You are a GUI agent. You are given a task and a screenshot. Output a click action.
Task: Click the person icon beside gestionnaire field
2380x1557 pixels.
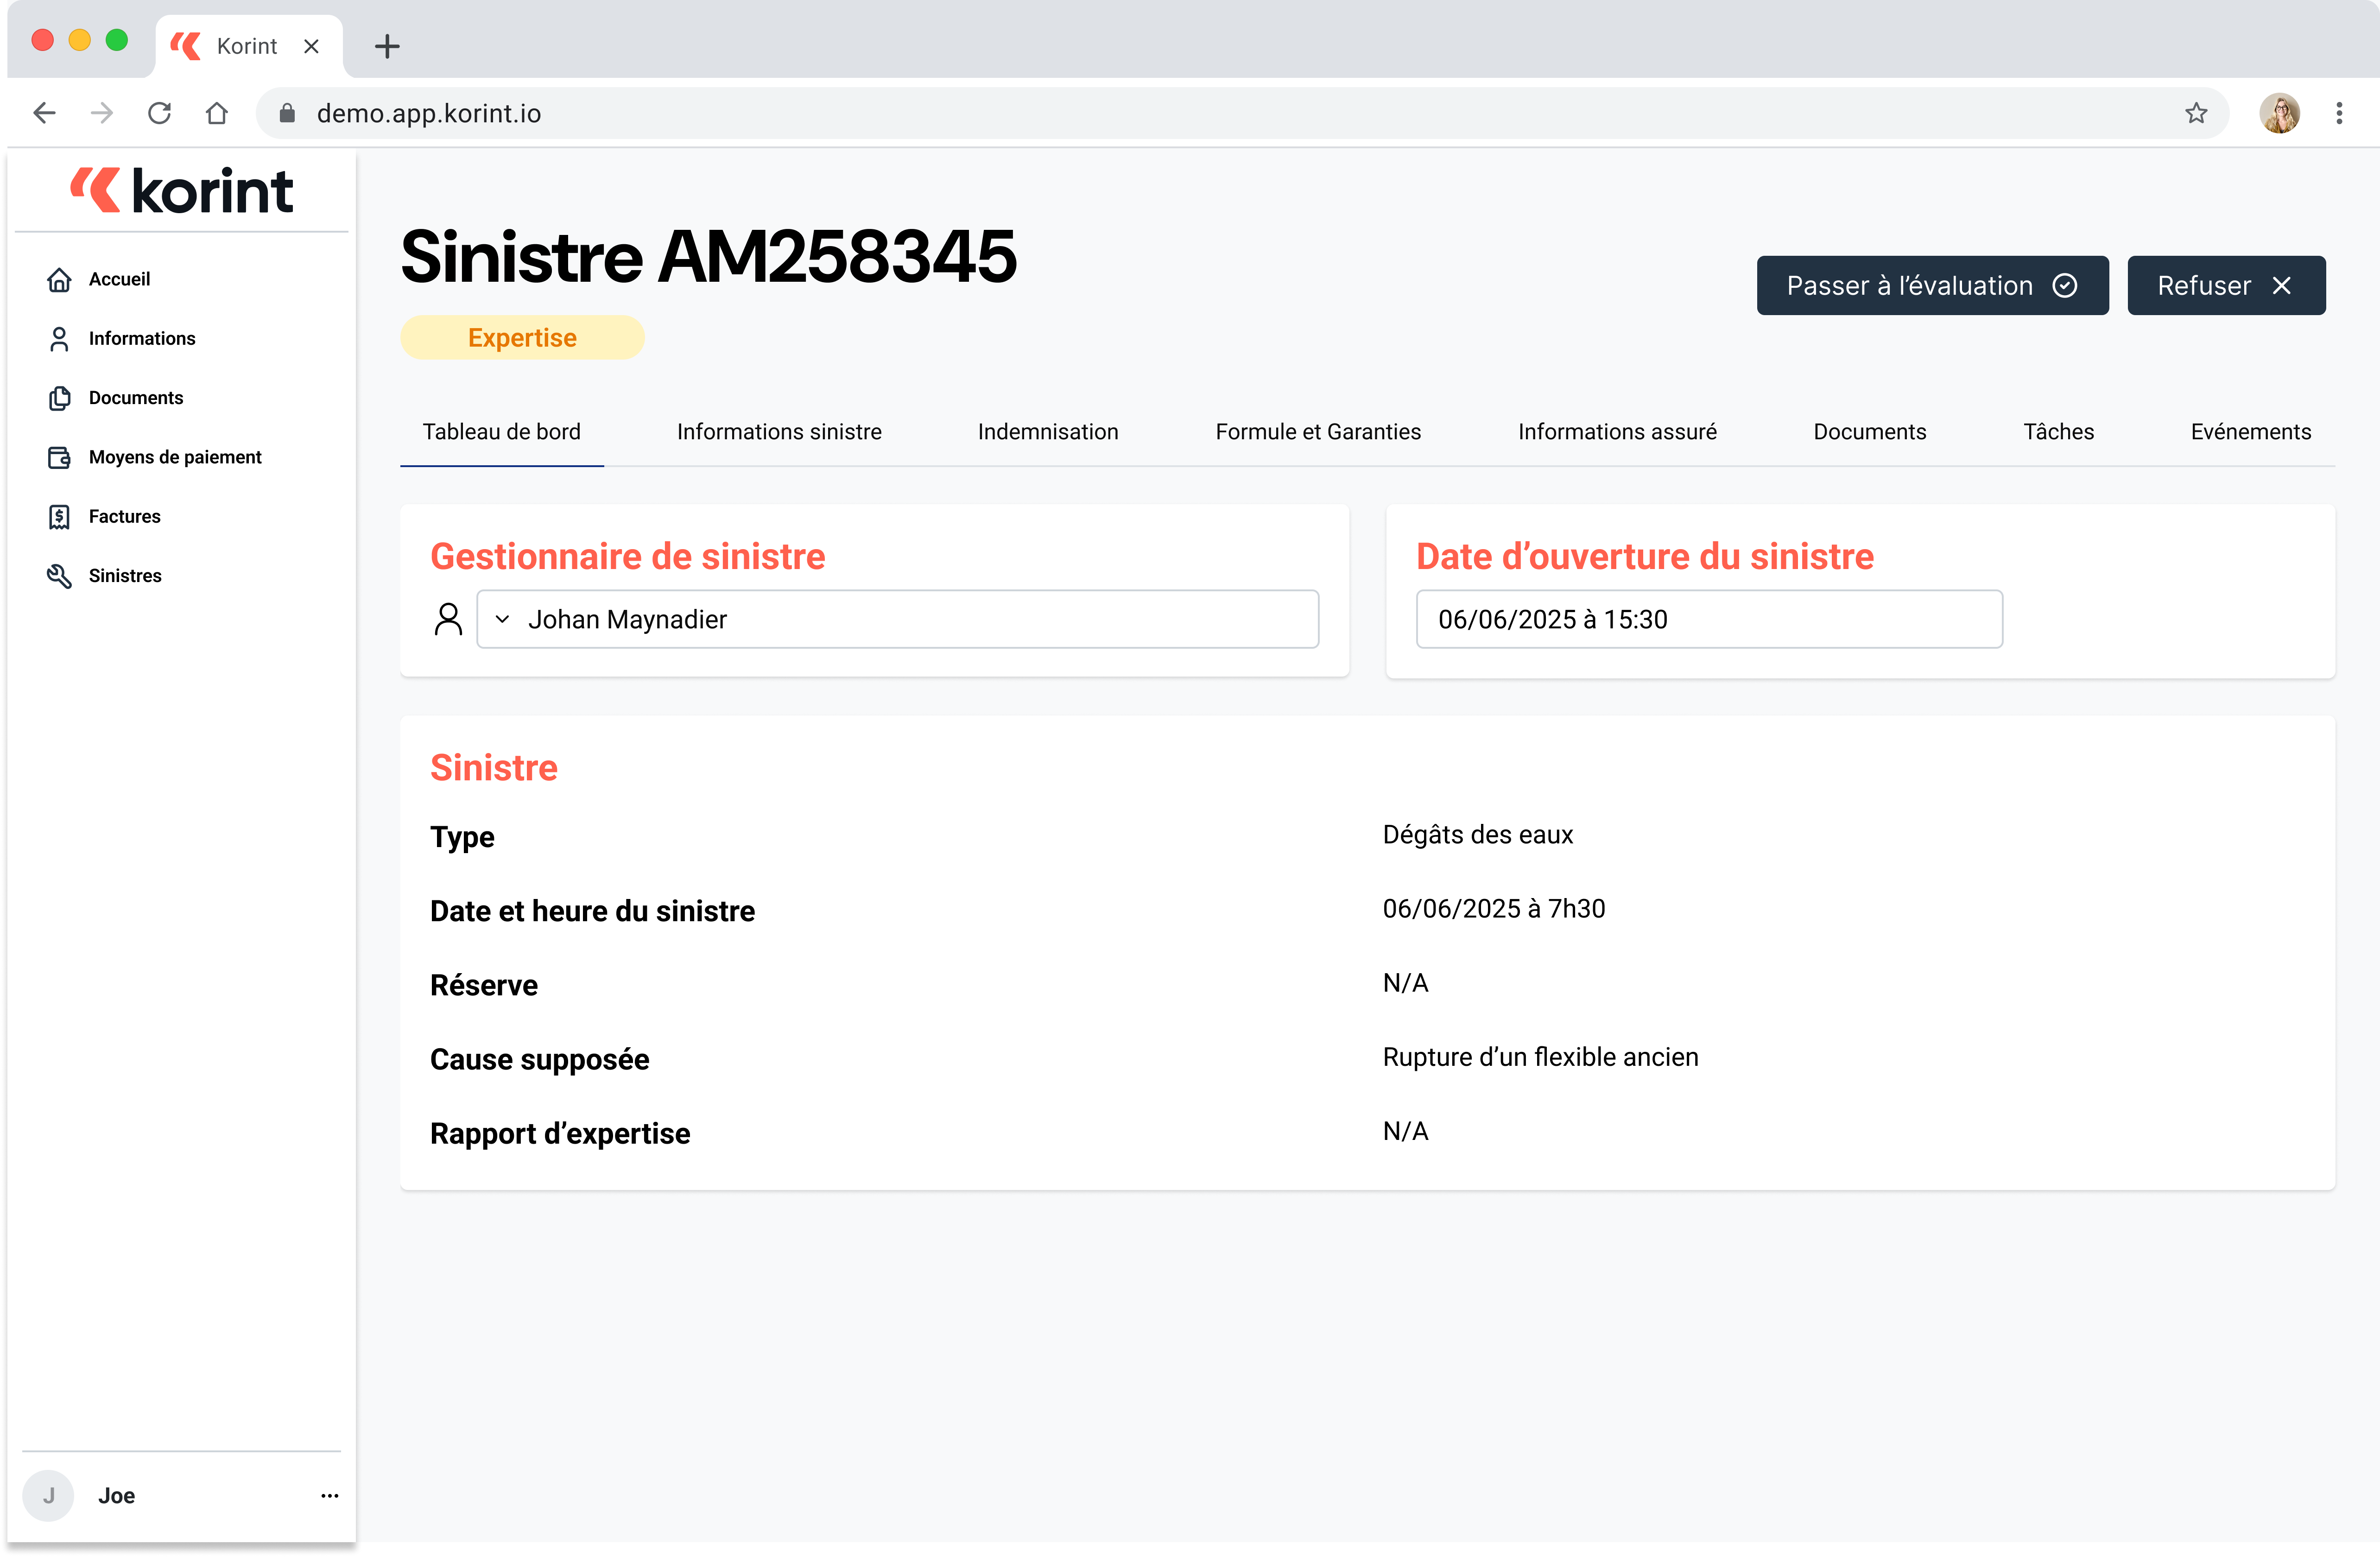pos(448,619)
